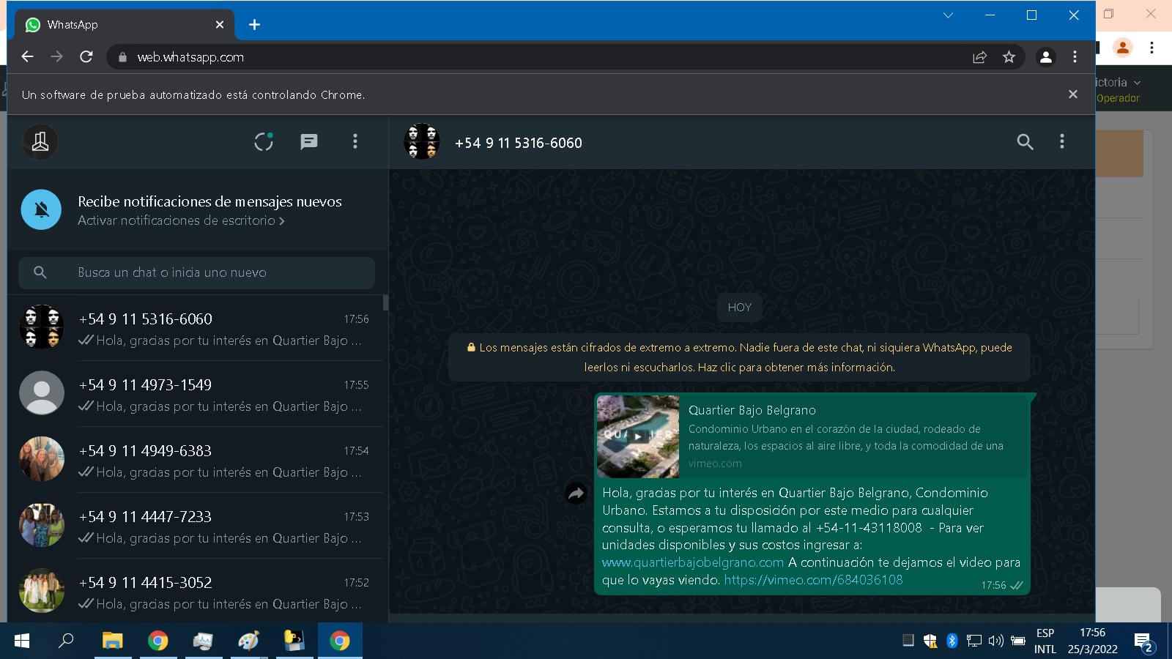Open a new Chrome tab
1172x659 pixels.
[254, 25]
